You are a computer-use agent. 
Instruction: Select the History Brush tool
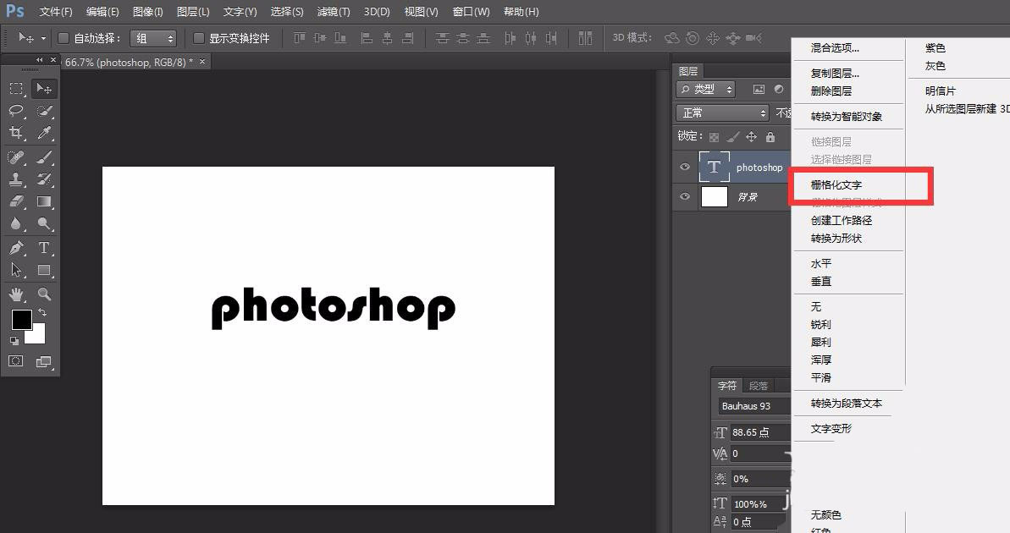click(44, 179)
